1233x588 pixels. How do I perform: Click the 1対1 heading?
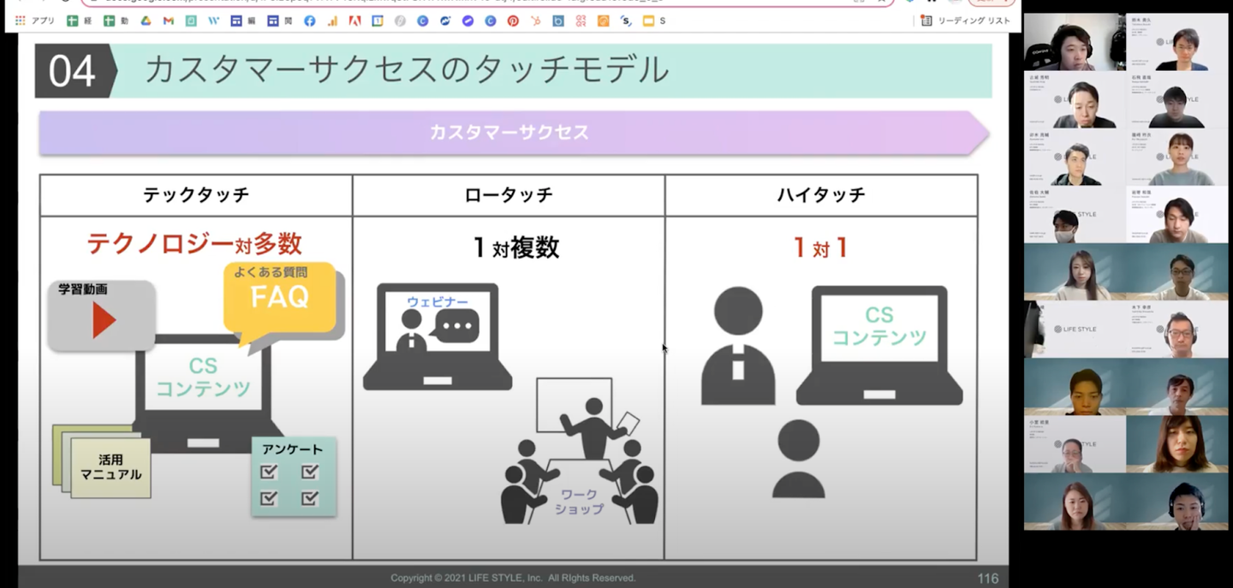point(820,248)
